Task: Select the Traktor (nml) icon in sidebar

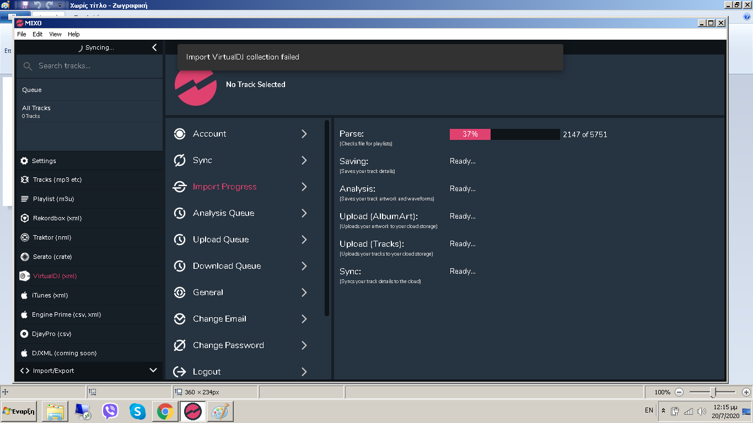Action: [x=24, y=237]
